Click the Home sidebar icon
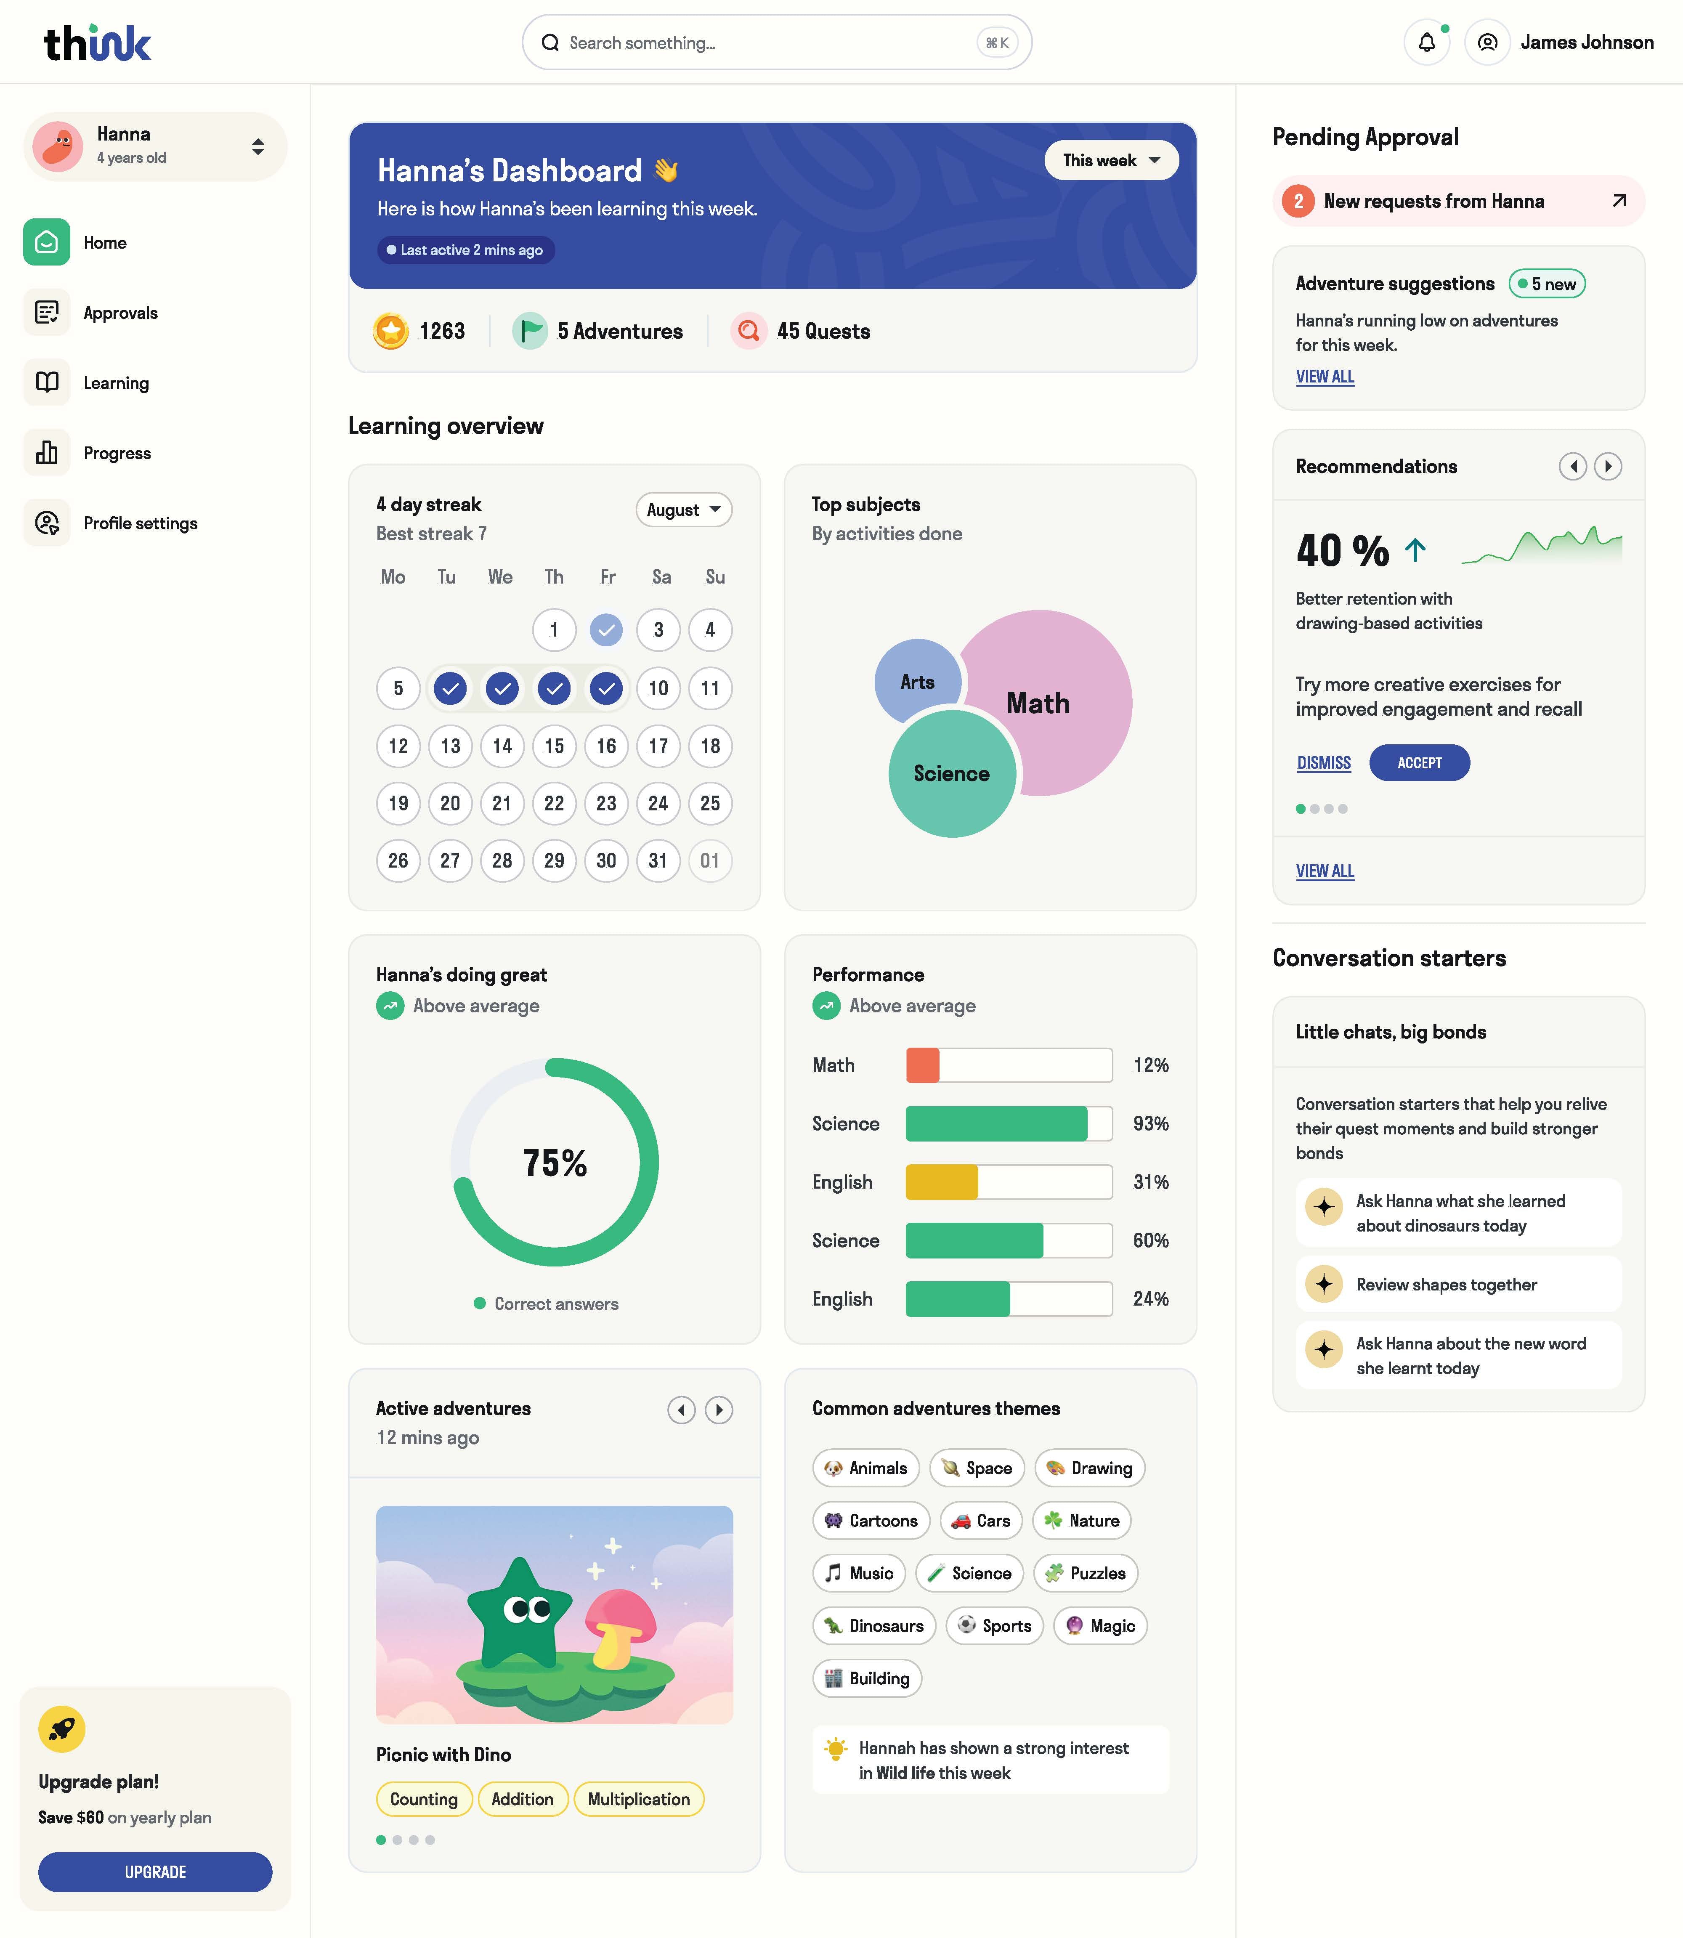Viewport: 1683px width, 1938px height. [x=47, y=242]
